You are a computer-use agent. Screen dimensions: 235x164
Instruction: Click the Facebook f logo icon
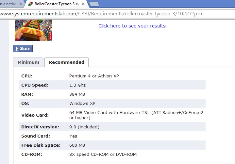point(17,49)
